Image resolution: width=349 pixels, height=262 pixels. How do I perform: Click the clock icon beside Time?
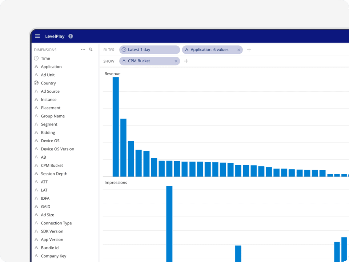tap(36, 58)
